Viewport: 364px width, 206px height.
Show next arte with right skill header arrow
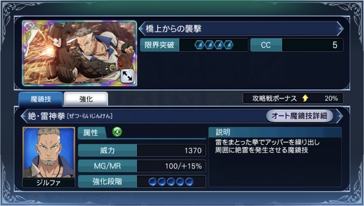[x=339, y=116]
